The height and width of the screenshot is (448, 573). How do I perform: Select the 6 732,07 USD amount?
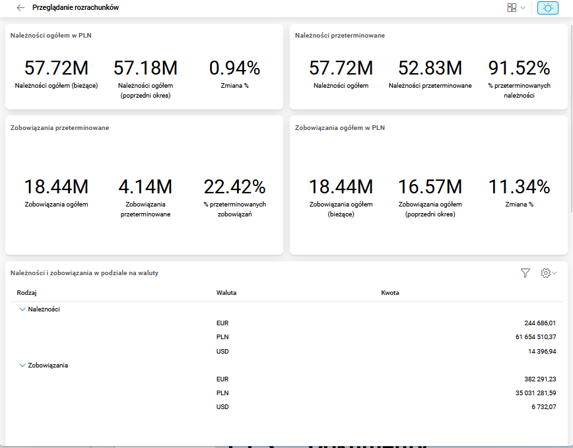(544, 406)
